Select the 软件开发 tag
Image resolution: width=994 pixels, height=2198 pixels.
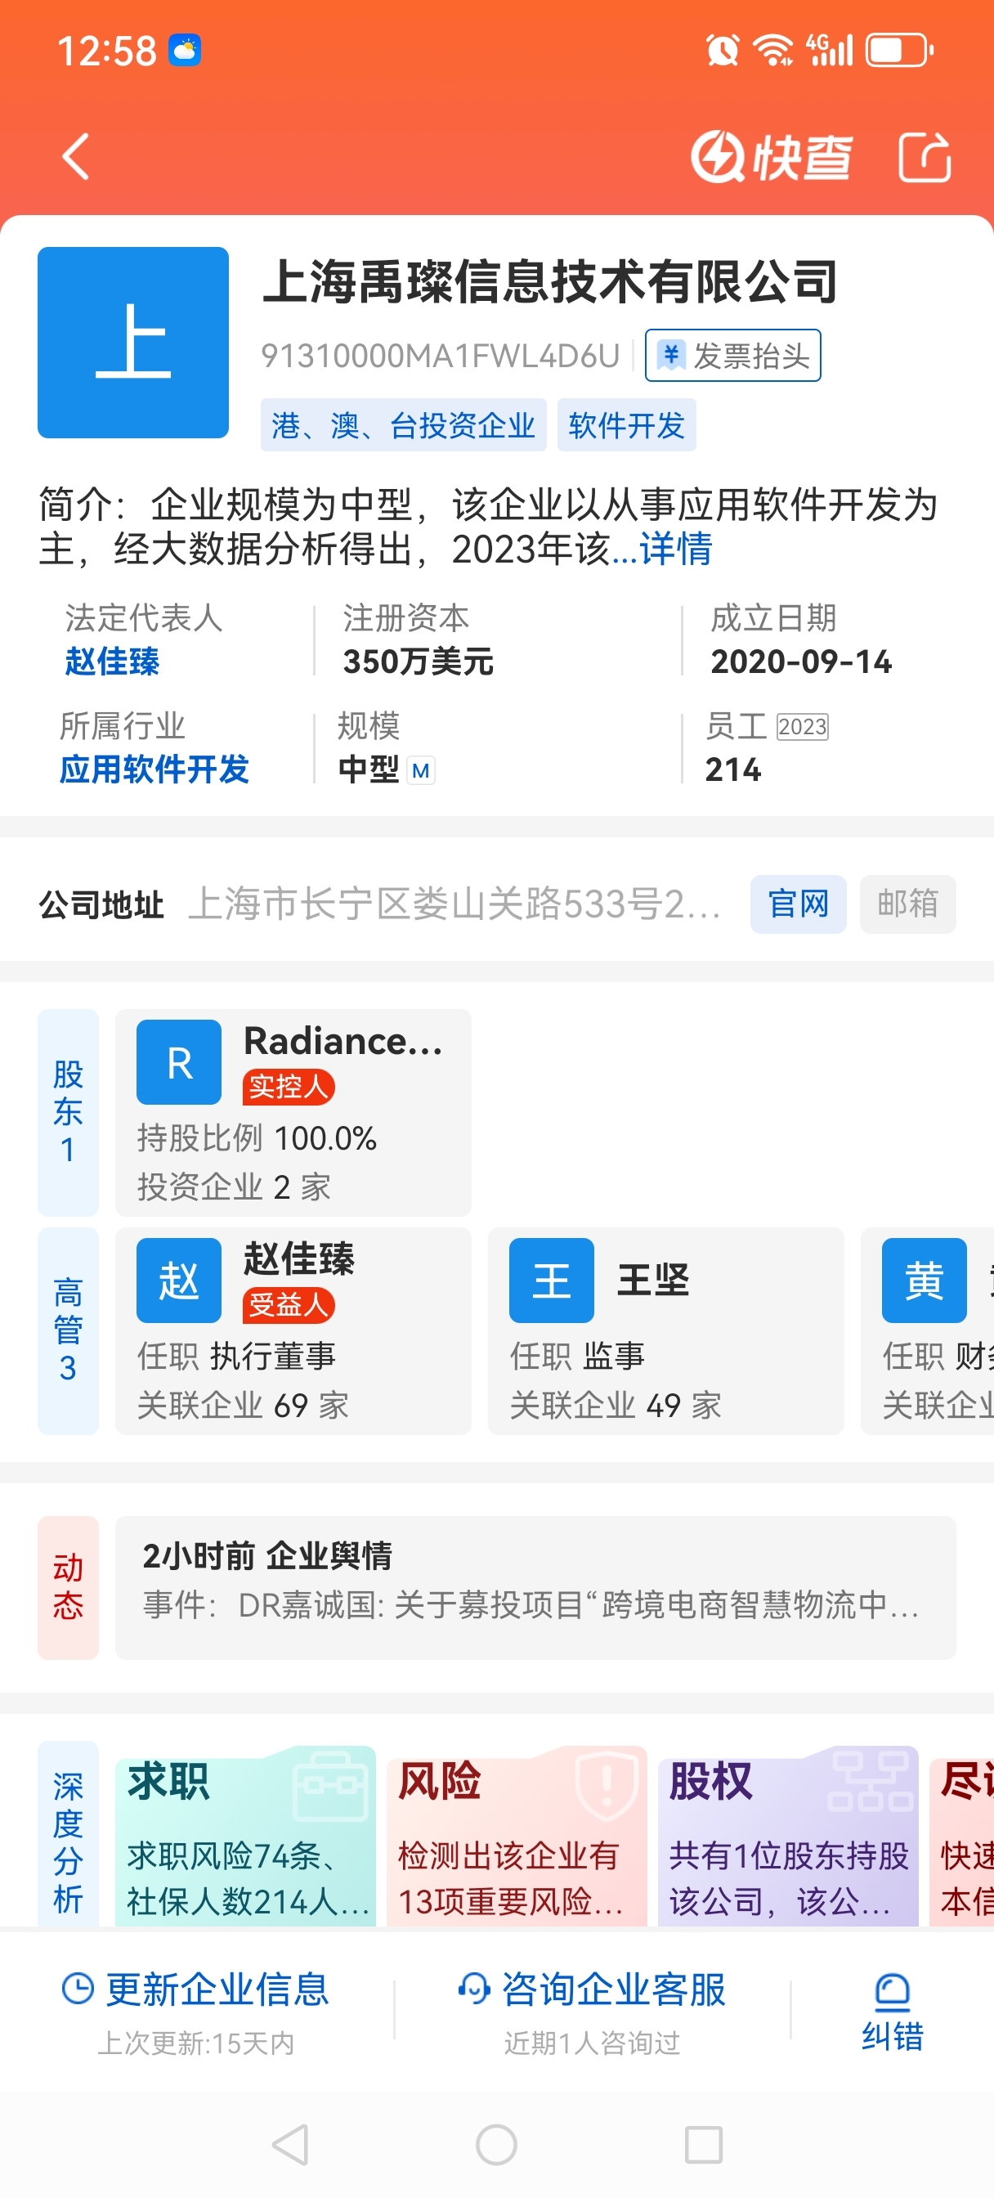(x=626, y=425)
